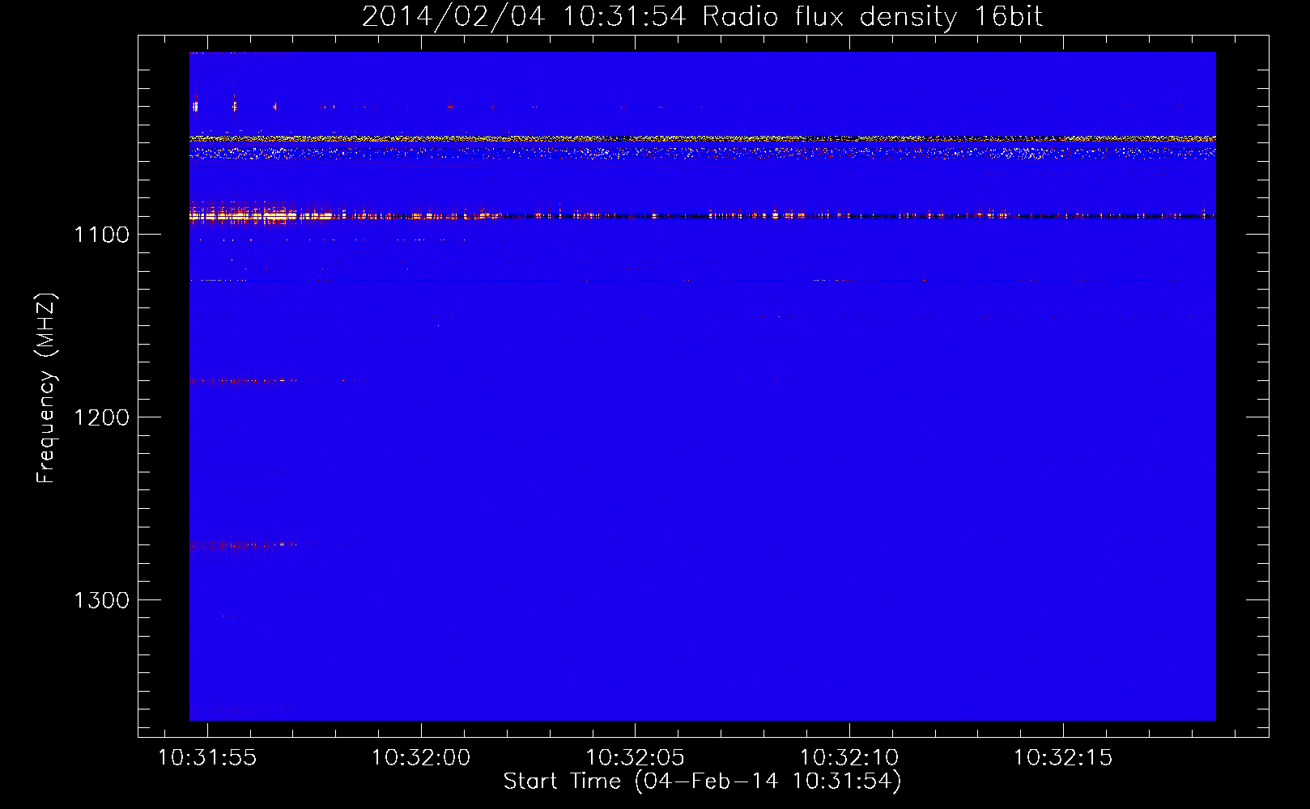Click the 10:32:05 time tick label
Viewport: 1310px width, 809px height.
coord(636,758)
